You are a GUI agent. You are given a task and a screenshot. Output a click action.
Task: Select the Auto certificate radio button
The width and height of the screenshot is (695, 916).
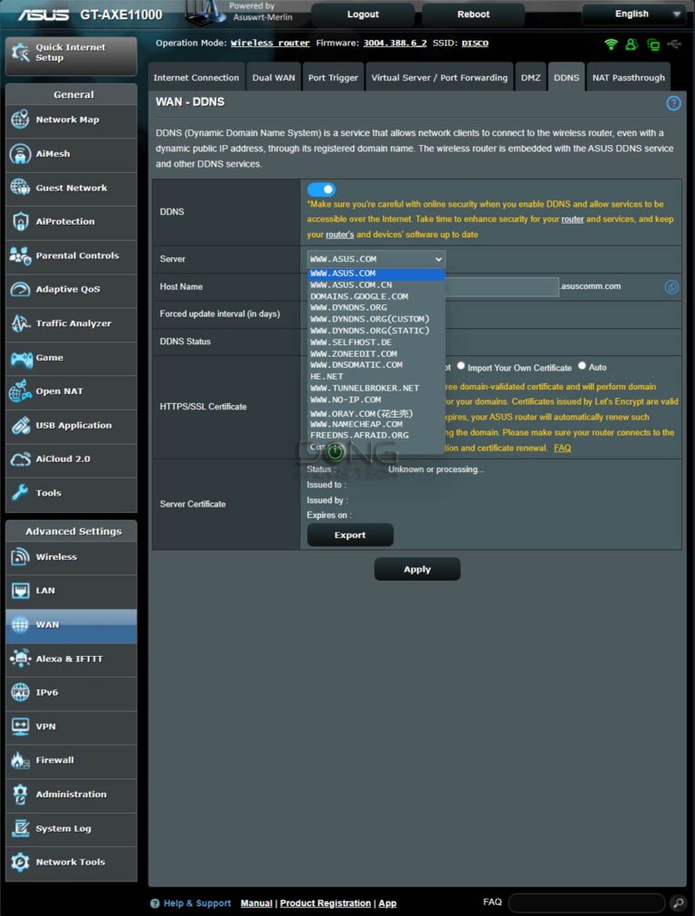(x=582, y=366)
